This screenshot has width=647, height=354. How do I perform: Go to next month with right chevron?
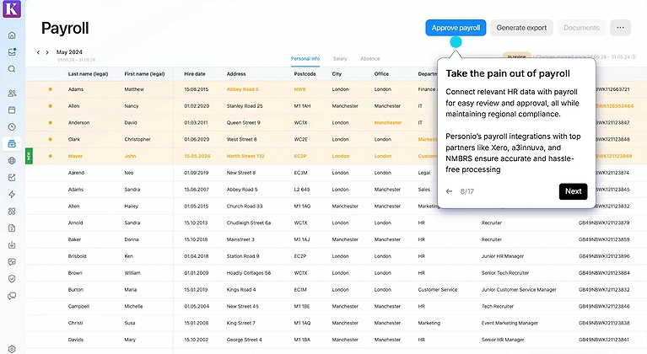[x=47, y=52]
